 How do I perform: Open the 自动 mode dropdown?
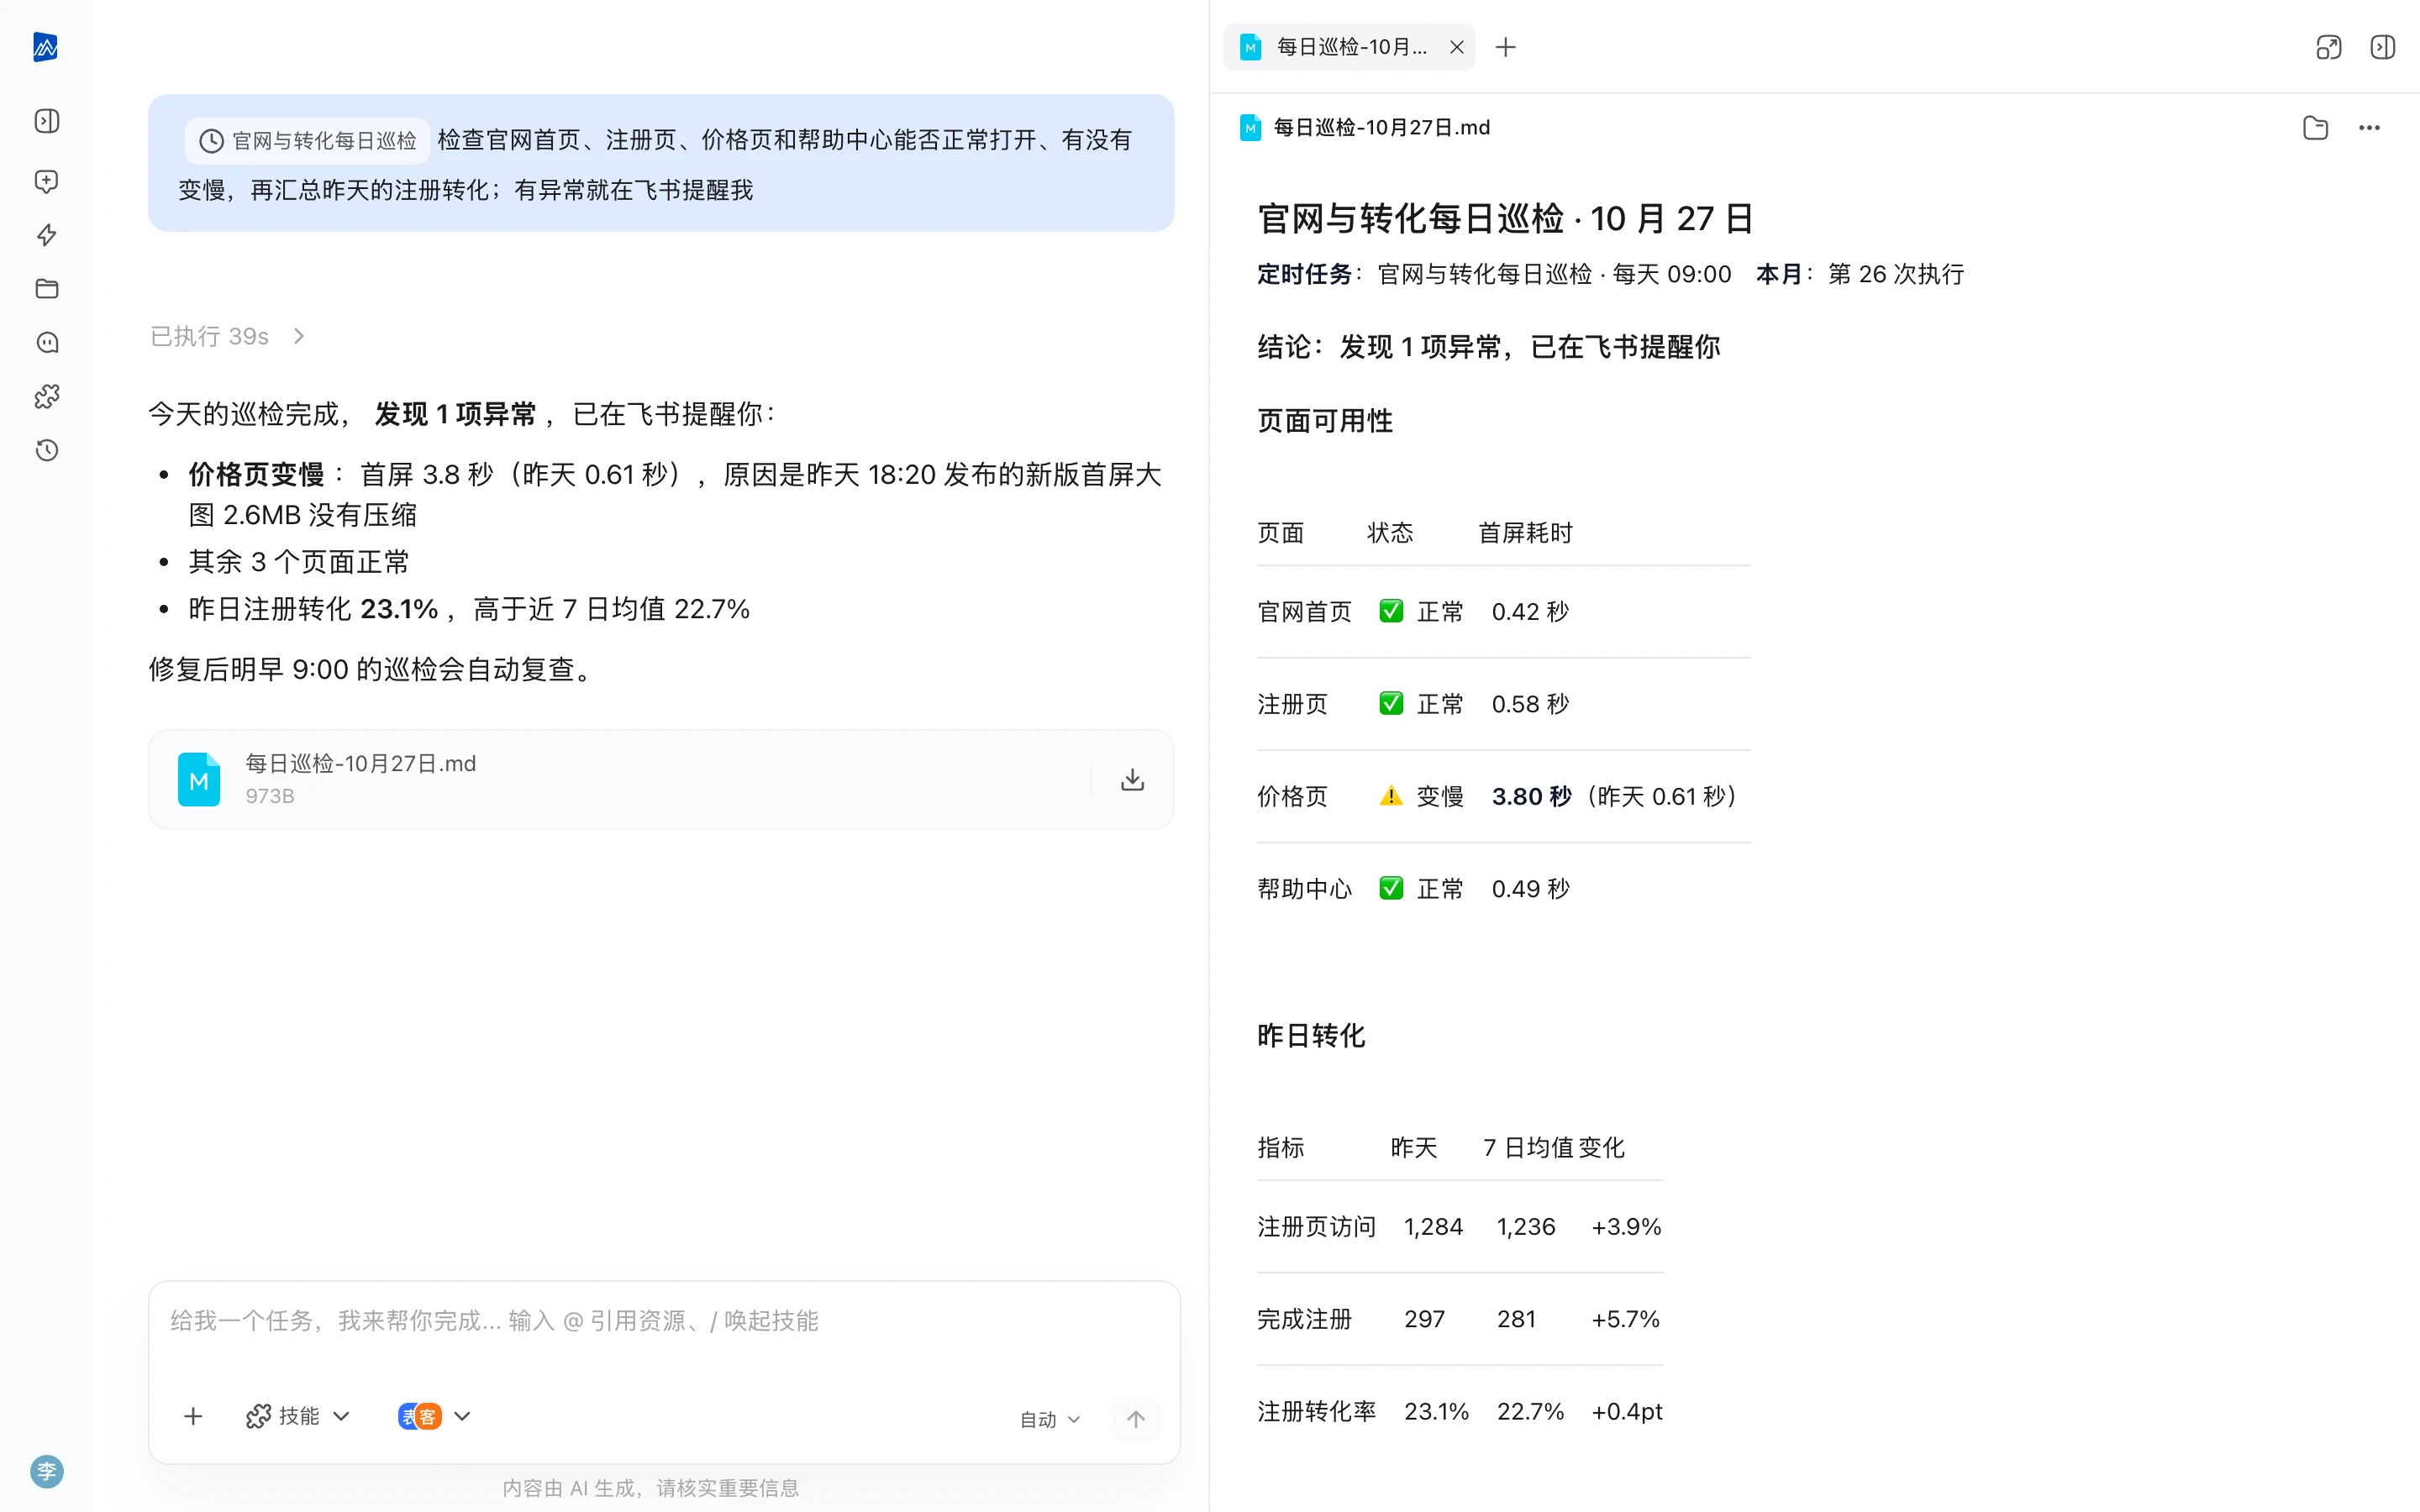pos(1050,1419)
